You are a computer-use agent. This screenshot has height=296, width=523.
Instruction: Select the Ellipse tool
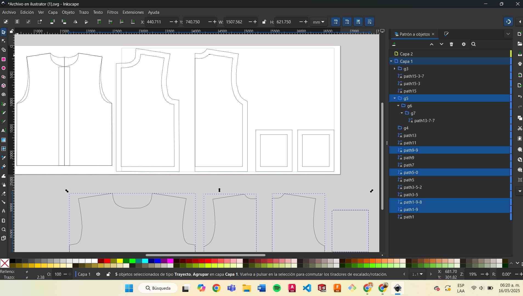point(4,68)
